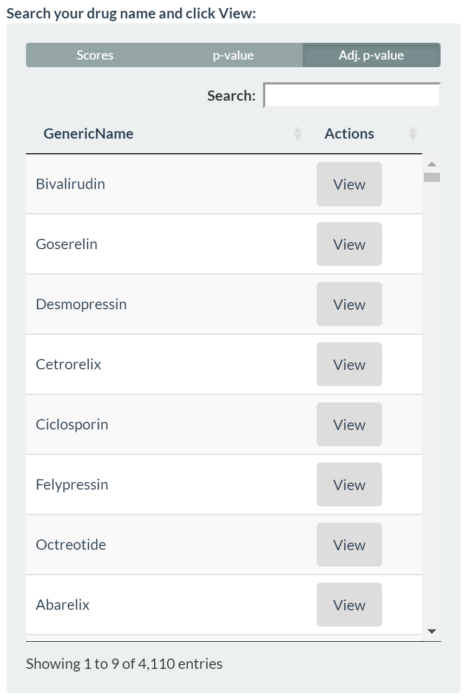
Task: Click View button for Cetrorelix
Action: (x=349, y=364)
